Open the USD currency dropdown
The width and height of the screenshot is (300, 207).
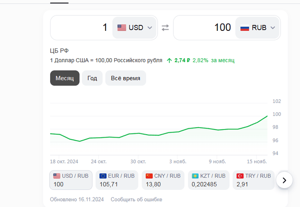pos(135,28)
